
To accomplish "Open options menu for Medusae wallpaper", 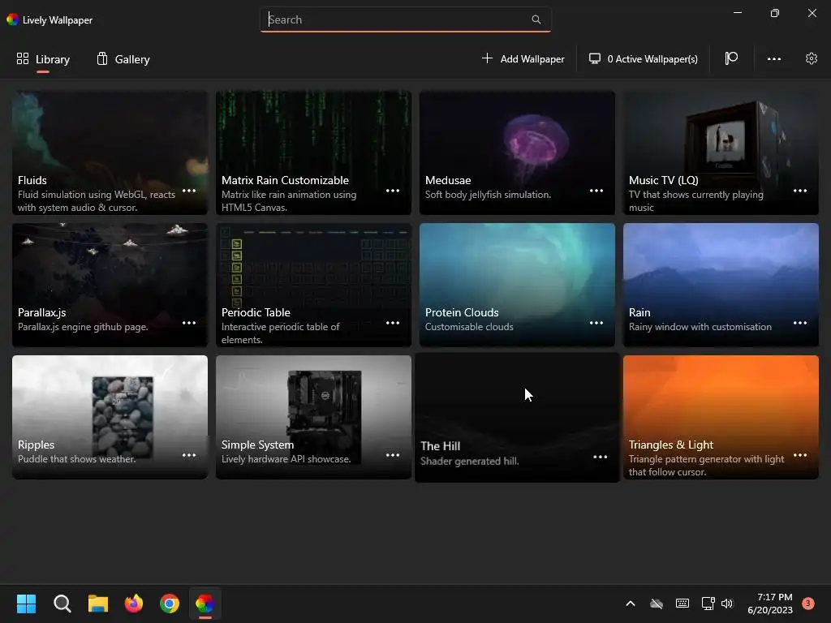I will [x=596, y=191].
